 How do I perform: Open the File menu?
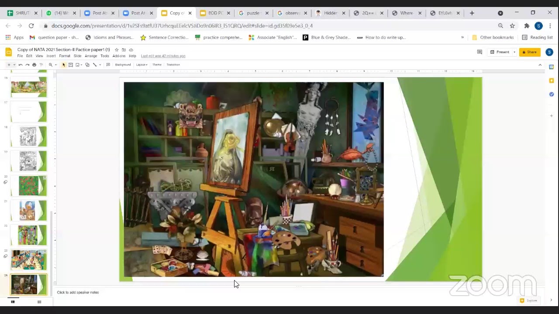coord(20,56)
